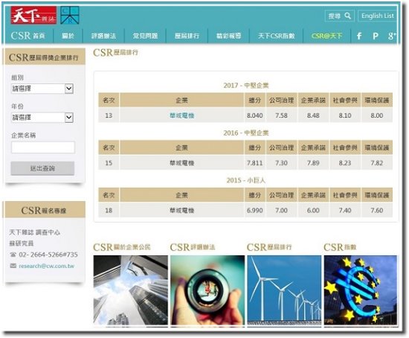Image resolution: width=409 pixels, height=338 pixels.
Task: Click the CSR指數 heading above Euro image
Action: click(340, 247)
